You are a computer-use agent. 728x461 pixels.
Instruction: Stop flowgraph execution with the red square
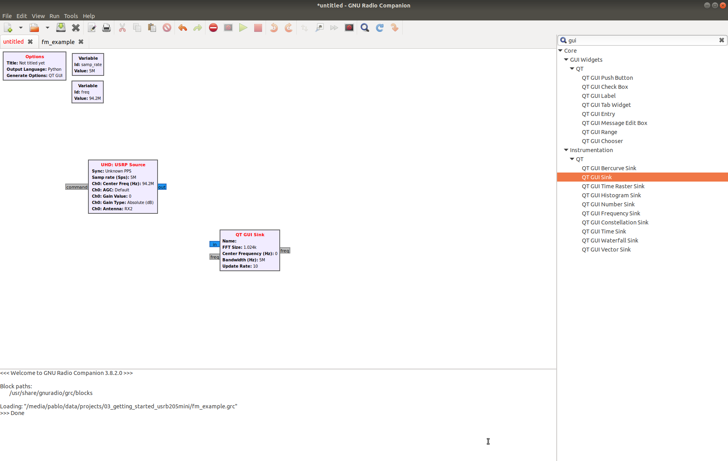click(258, 28)
